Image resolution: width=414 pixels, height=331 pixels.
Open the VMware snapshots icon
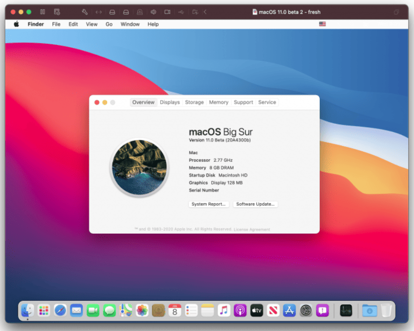pyautogui.click(x=57, y=12)
